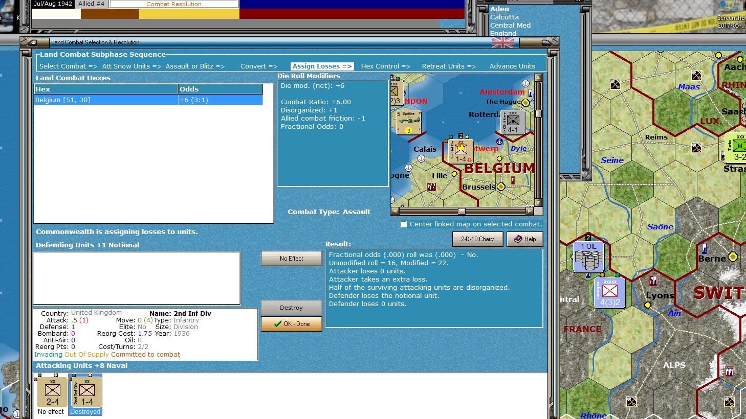
Task: Click the blue factory icon above Berne
Action: [x=704, y=249]
